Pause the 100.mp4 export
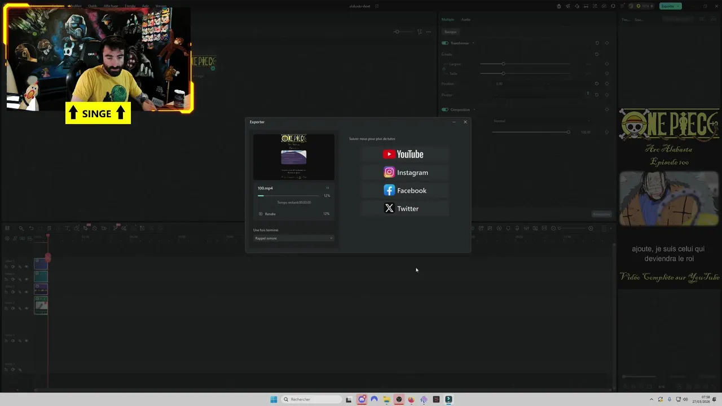 327,188
